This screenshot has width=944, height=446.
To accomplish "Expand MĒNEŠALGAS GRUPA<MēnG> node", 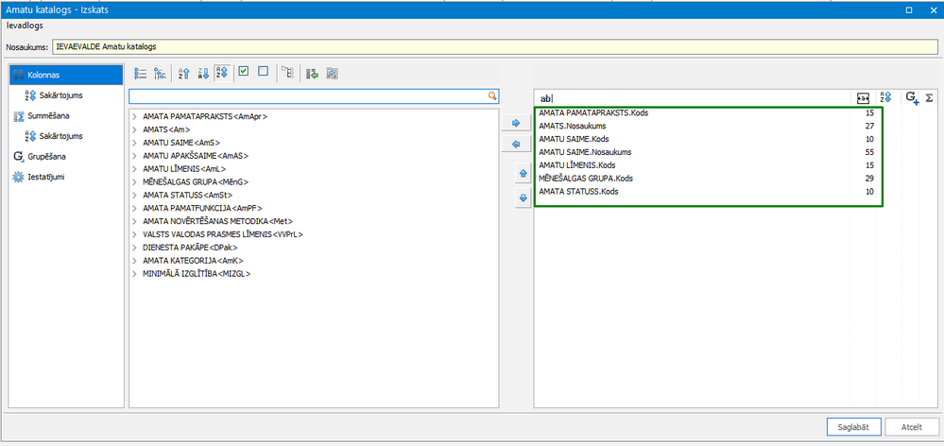I will coord(134,181).
